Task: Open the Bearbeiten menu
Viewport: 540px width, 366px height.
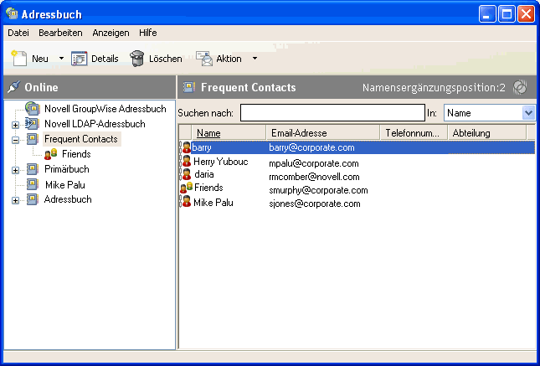Action: point(60,33)
